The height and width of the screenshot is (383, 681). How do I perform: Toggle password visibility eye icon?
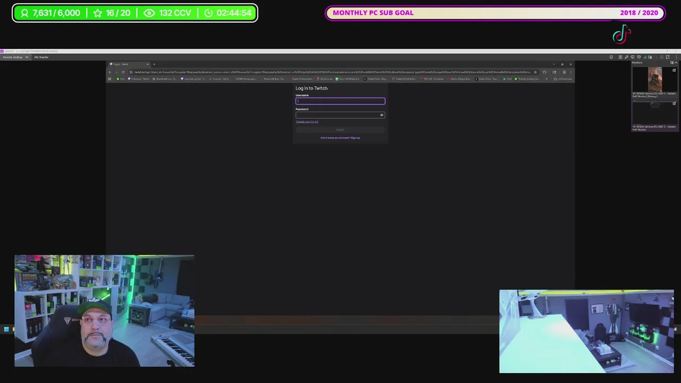pos(381,115)
